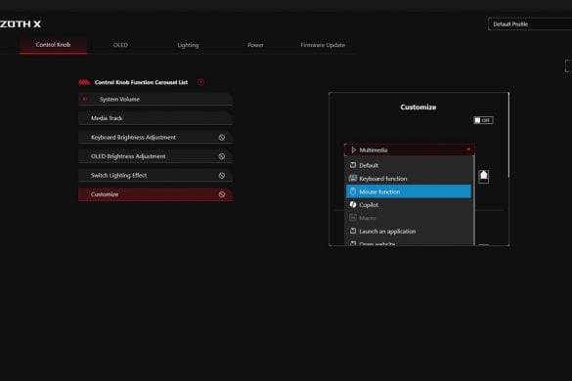
Task: Choose Launch an application option
Action: (409, 232)
